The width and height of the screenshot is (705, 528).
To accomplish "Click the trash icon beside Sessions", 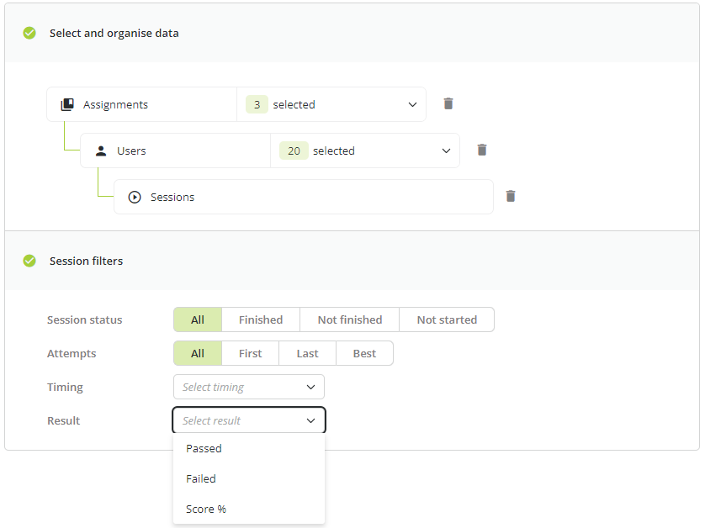I will click(x=511, y=197).
